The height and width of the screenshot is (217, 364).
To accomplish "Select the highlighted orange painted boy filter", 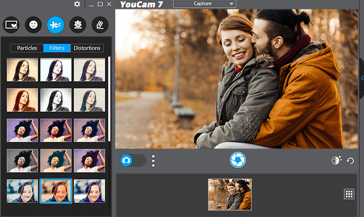I will (x=56, y=191).
